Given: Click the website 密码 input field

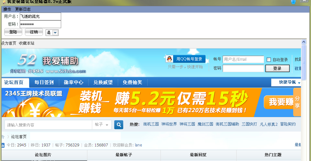Looking at the screenshot, I should [243, 68].
